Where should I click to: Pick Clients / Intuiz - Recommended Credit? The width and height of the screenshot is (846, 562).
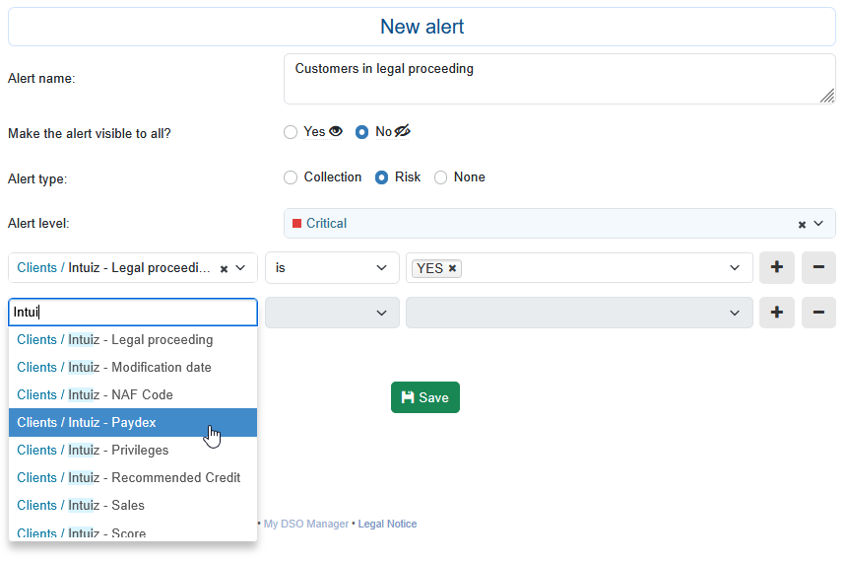pos(132,477)
